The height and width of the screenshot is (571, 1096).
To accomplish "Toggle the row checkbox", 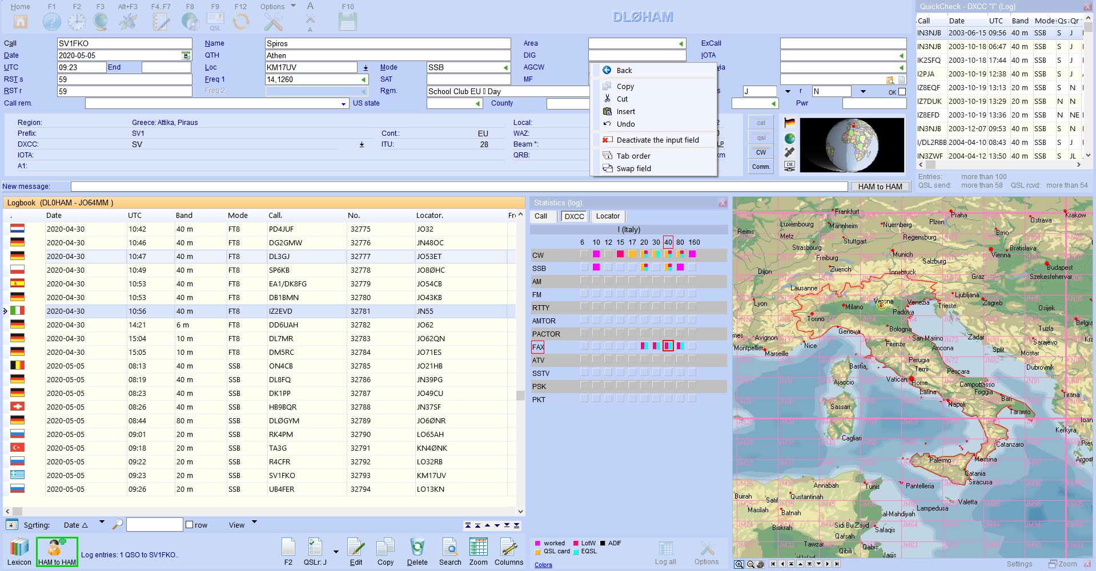I will [x=190, y=525].
